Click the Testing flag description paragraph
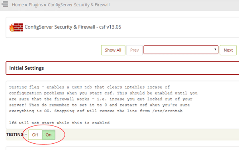The height and width of the screenshot is (150, 239). (103, 99)
